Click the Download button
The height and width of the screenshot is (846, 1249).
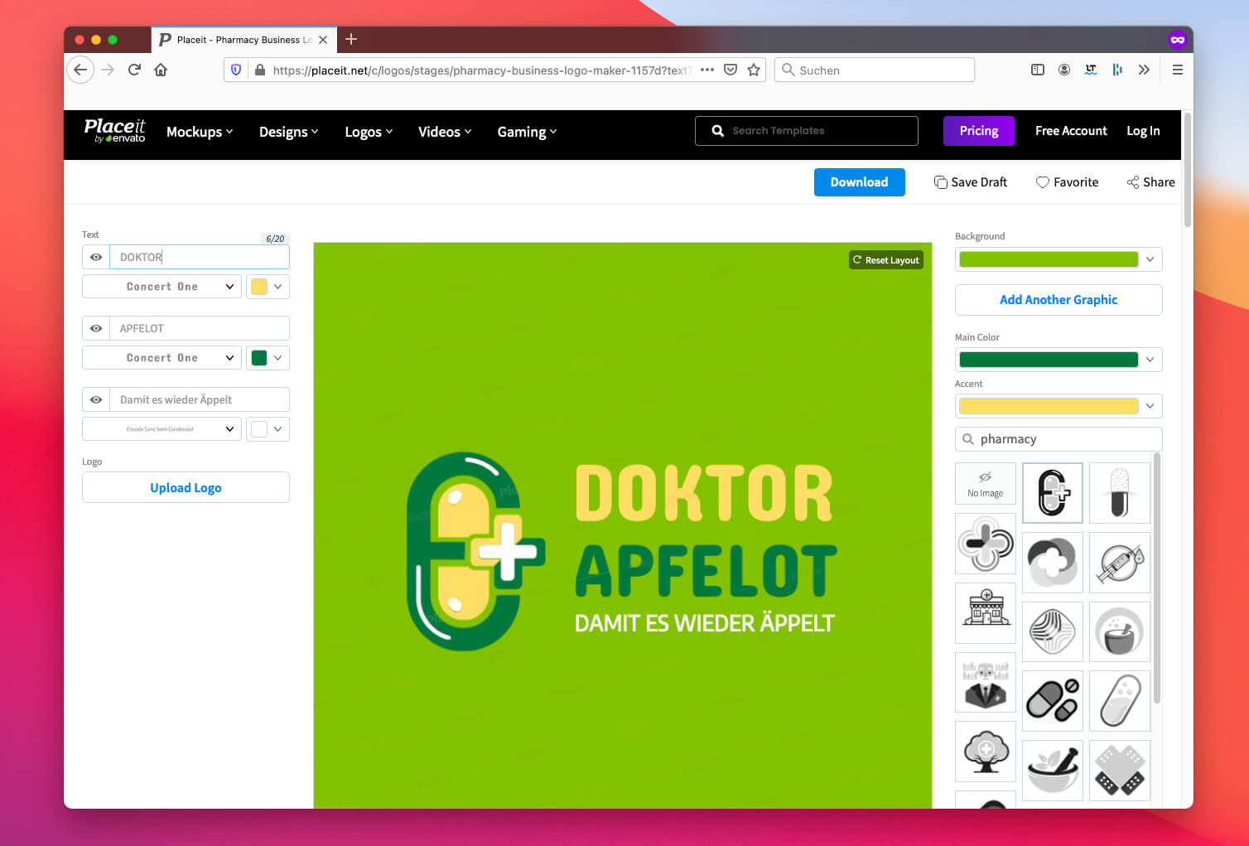pyautogui.click(x=859, y=182)
